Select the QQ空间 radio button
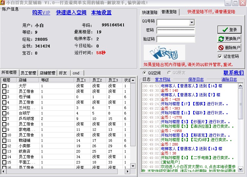247x177 pixels. [x=144, y=73]
